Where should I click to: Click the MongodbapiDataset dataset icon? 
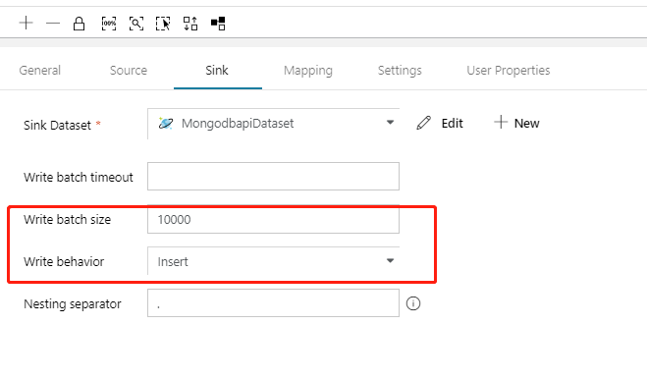click(166, 123)
